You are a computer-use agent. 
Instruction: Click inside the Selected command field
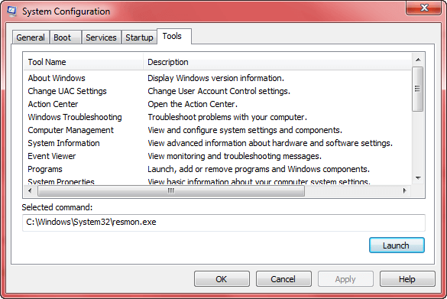point(223,223)
